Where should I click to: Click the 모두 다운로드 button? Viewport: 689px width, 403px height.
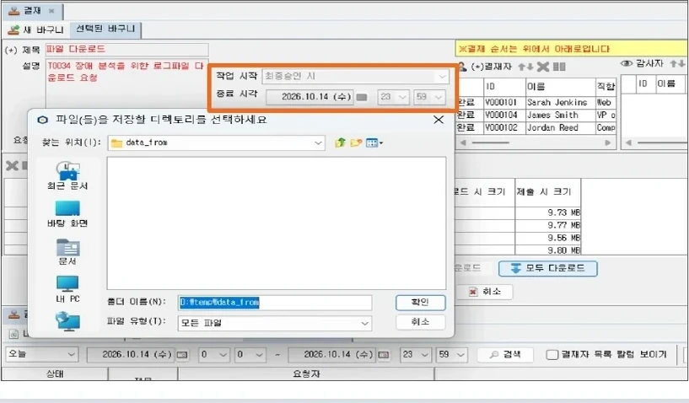[548, 268]
